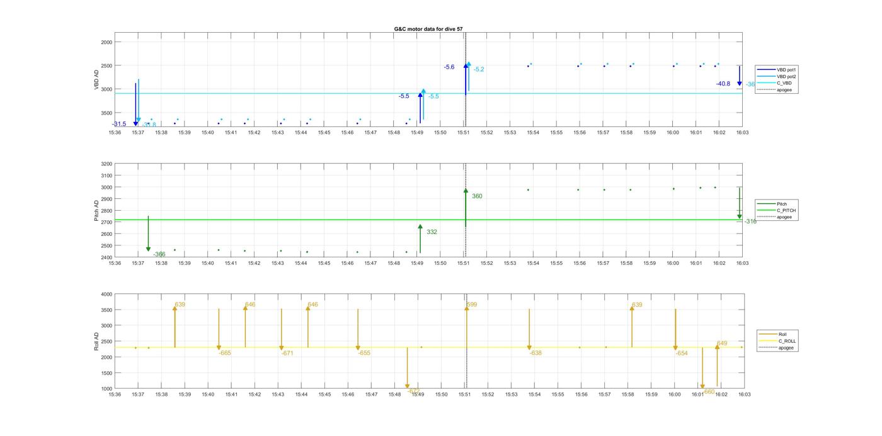Click the light blue '-5.5' data label

coord(433,96)
